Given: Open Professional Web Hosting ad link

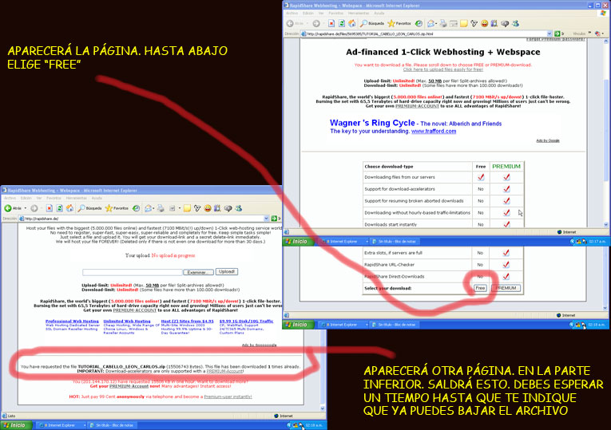Looking at the screenshot, I should (x=72, y=321).
